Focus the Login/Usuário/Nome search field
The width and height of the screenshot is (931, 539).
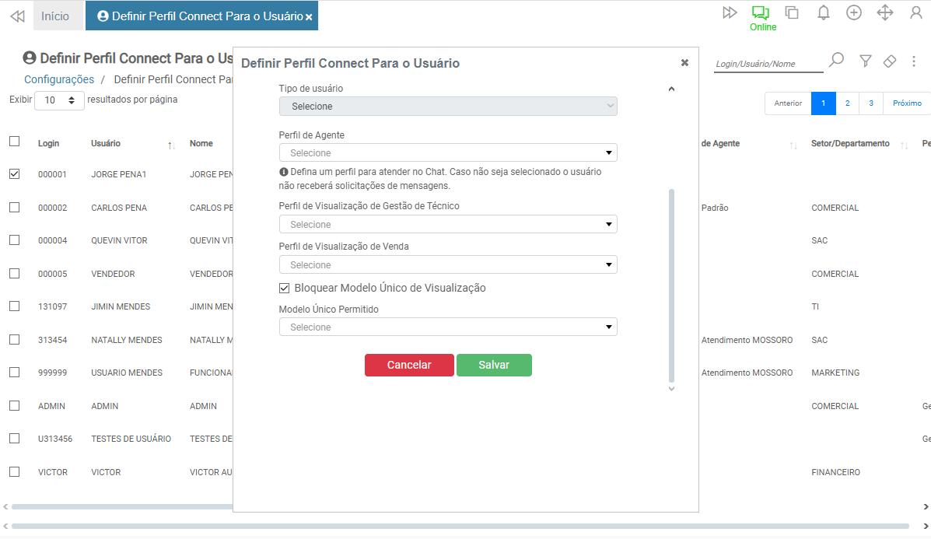[768, 64]
